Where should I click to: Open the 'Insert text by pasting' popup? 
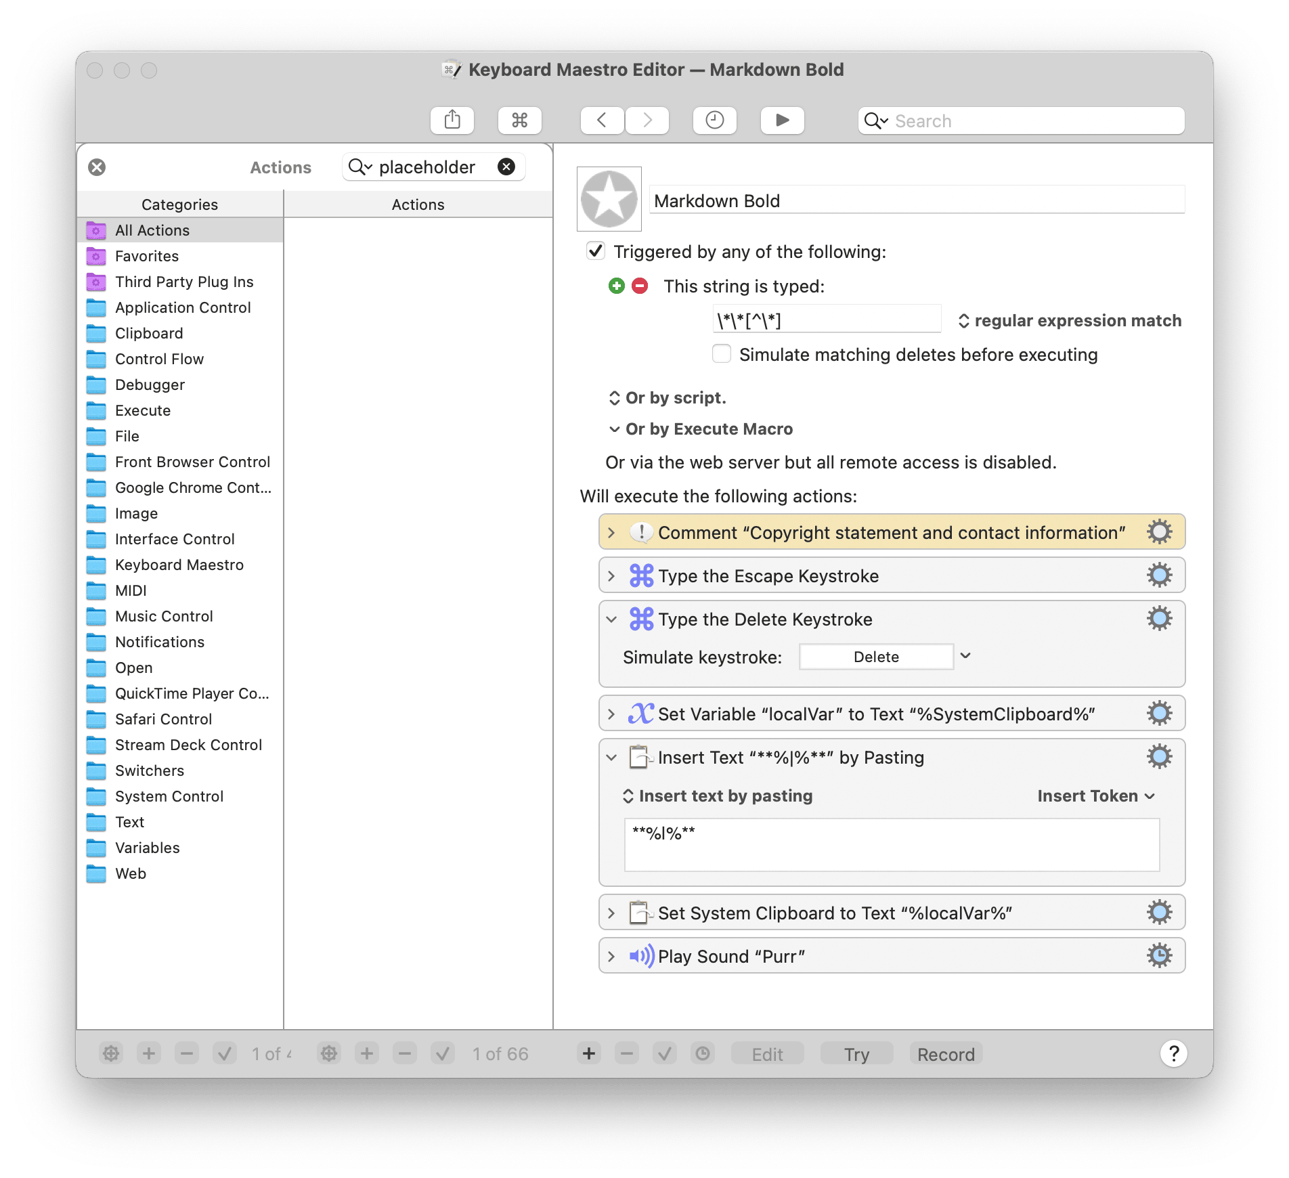click(718, 796)
